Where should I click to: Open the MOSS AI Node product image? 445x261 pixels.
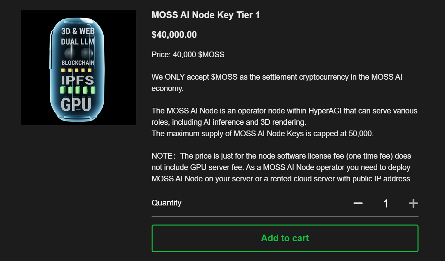[78, 68]
